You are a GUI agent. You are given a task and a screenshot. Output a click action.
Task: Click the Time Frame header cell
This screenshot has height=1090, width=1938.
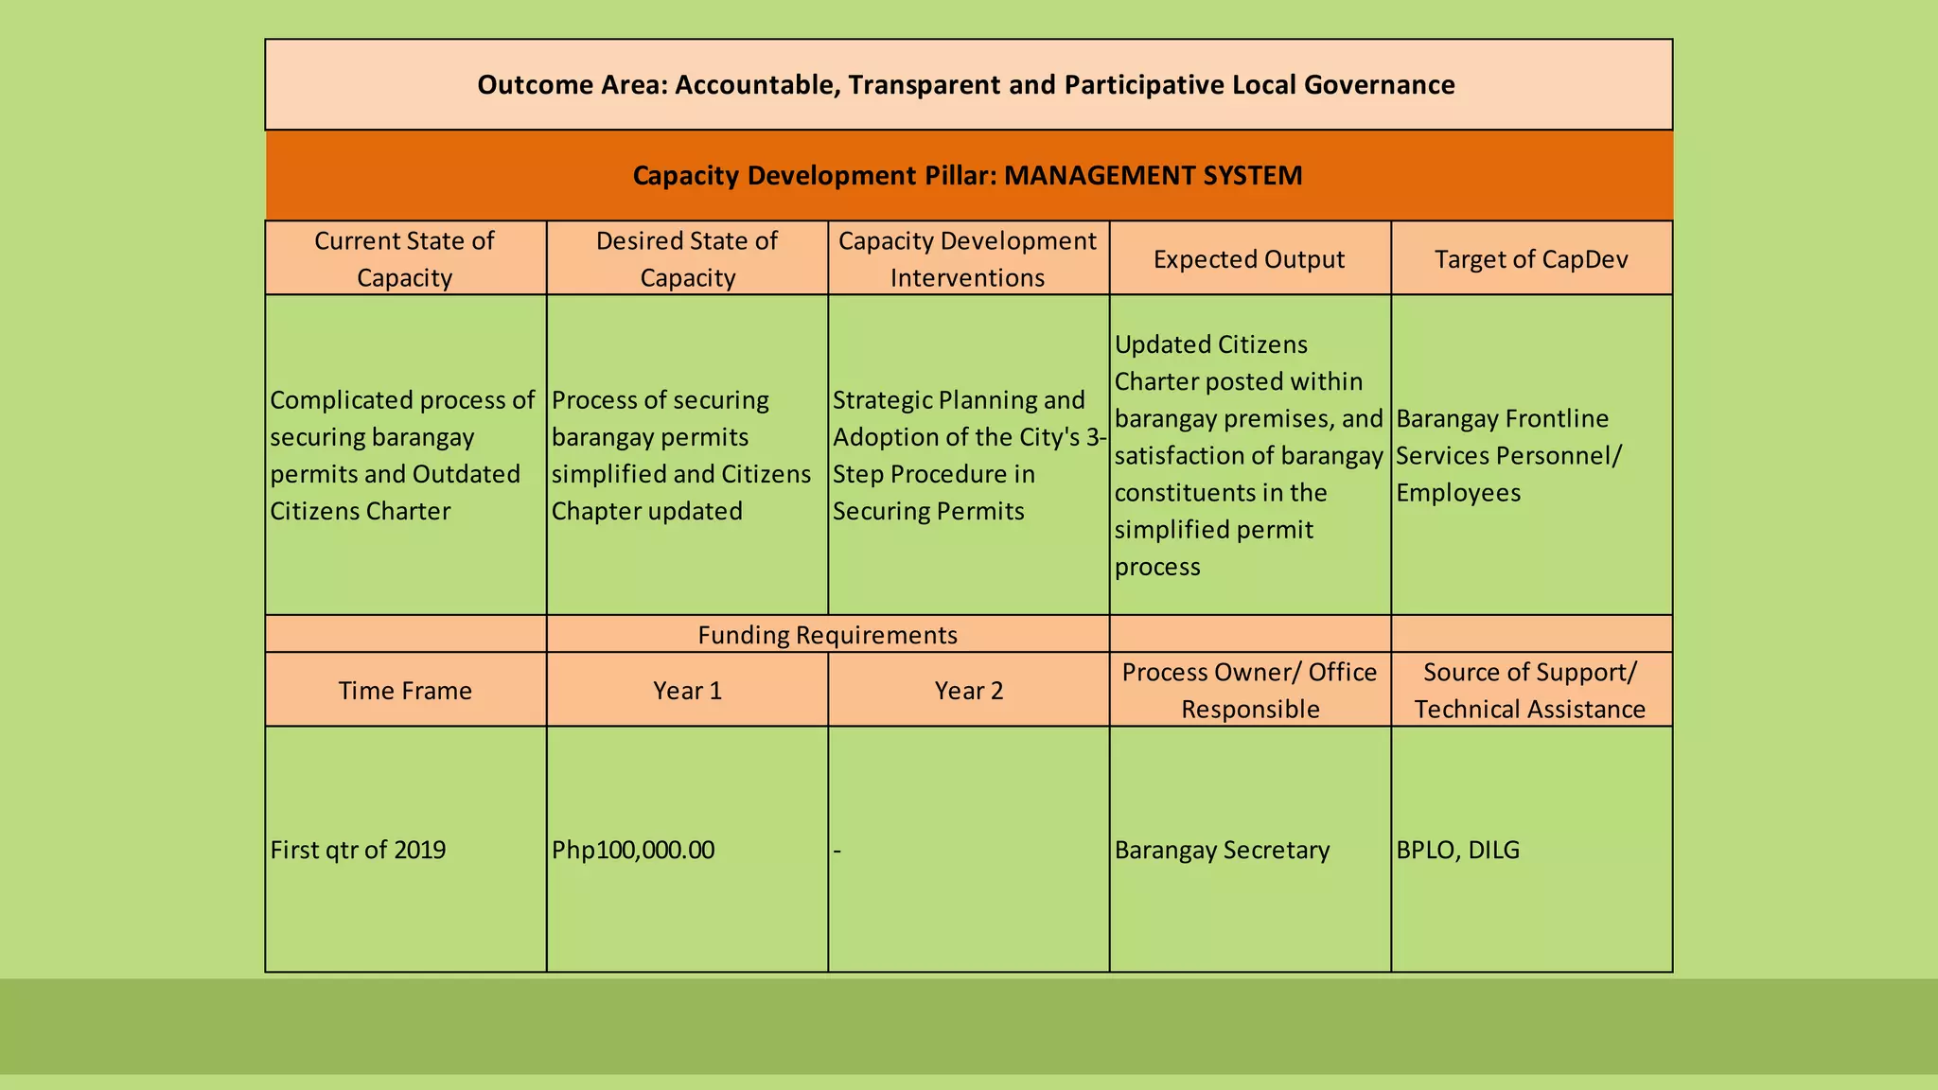(405, 691)
